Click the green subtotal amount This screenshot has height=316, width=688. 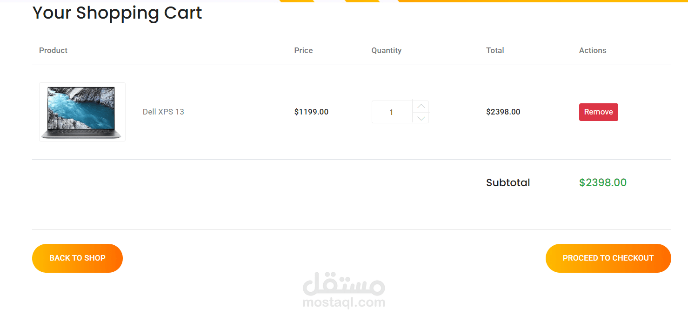tap(602, 183)
